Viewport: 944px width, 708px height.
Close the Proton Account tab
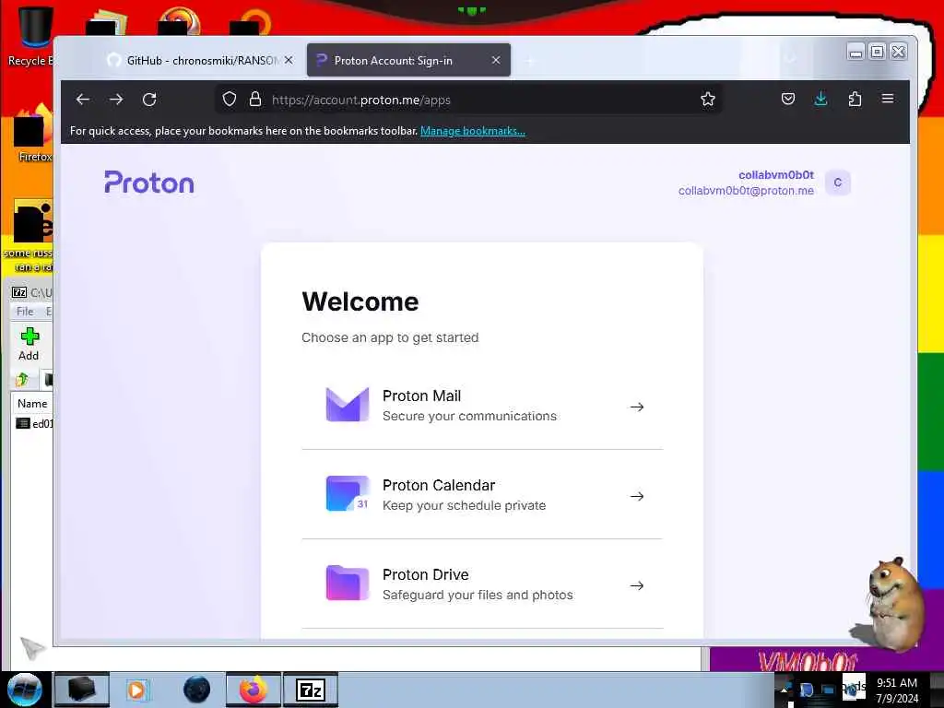[496, 60]
